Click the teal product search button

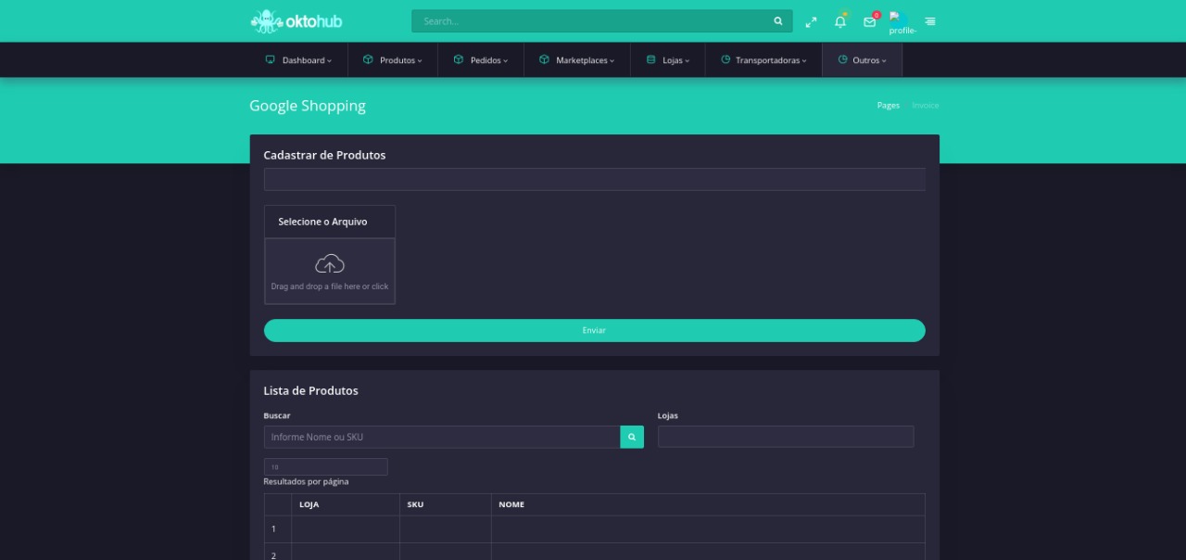(x=632, y=437)
